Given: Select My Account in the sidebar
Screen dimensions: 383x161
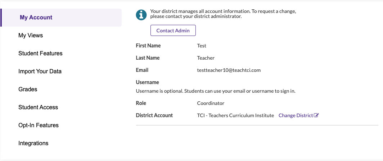Looking at the screenshot, I should tap(36, 17).
